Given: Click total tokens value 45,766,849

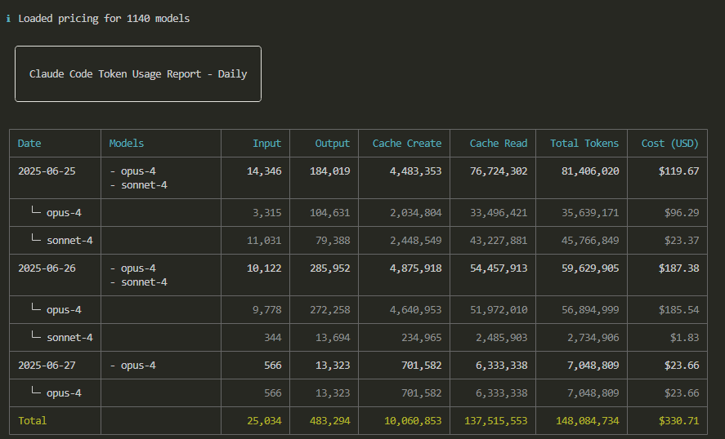Looking at the screenshot, I should tap(590, 241).
